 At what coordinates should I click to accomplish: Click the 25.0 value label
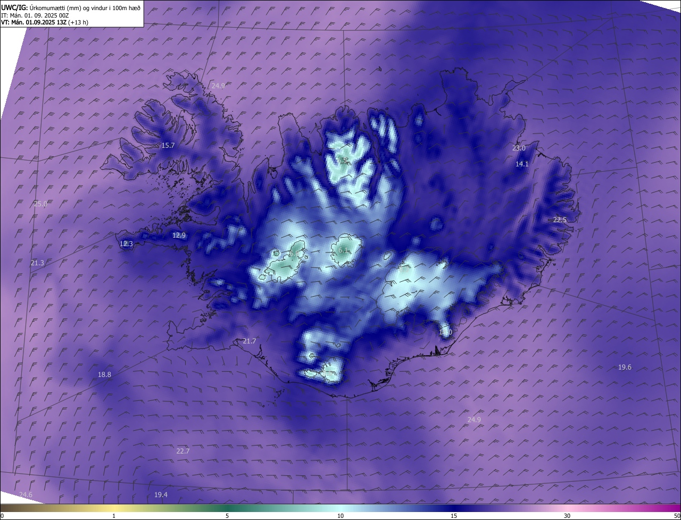point(40,204)
